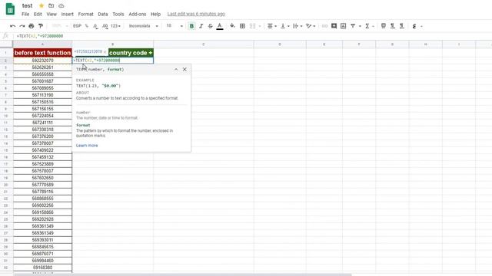Open the View menu

[x=52, y=14]
